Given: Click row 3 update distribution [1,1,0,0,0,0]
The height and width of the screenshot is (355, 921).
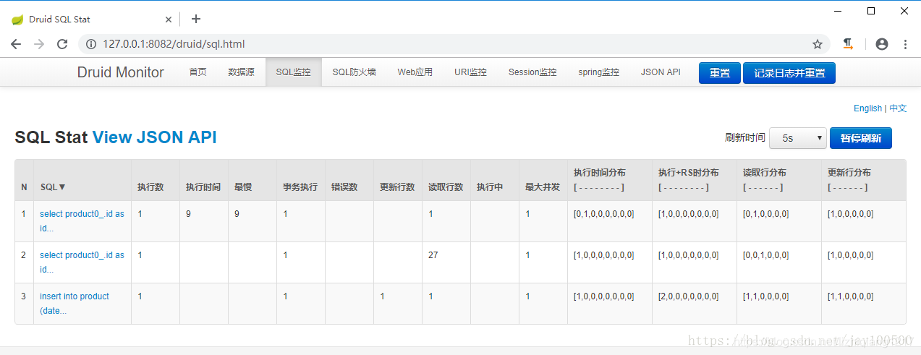Looking at the screenshot, I should tap(850, 296).
